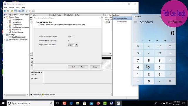Click the M+ memory add key

click(150, 41)
